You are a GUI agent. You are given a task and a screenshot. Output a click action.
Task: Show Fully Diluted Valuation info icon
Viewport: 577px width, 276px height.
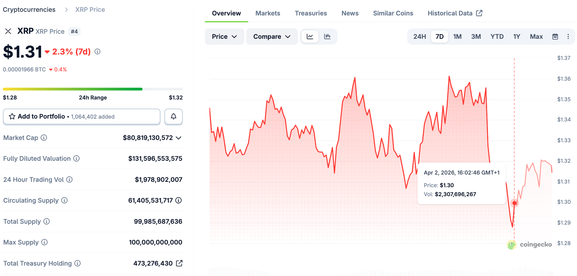click(76, 159)
